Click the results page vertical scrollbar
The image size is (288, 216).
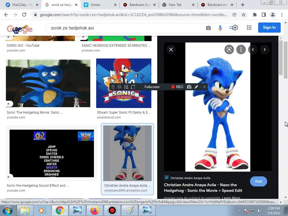pos(285,61)
